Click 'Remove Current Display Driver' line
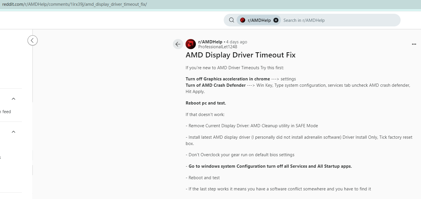This screenshot has width=421, height=199. (x=252, y=126)
